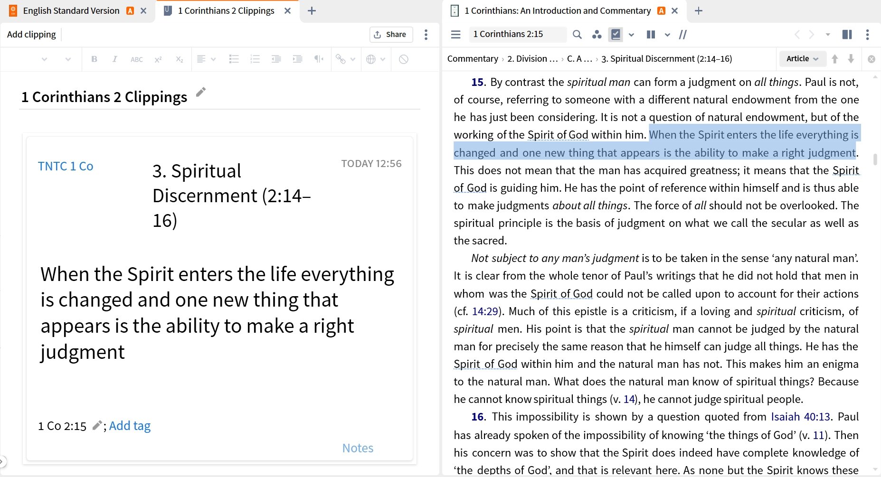Switch to English Standard Version tab
The image size is (881, 477).
click(x=71, y=10)
